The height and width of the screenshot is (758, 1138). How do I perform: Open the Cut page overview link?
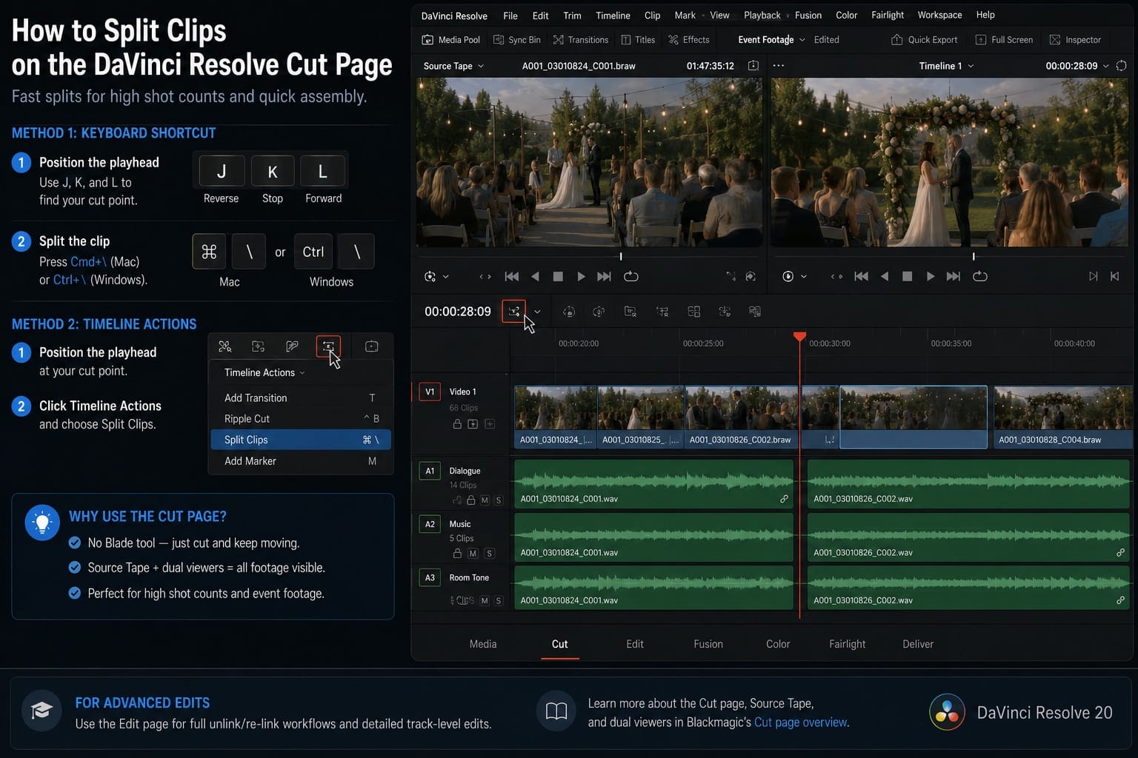coord(800,722)
